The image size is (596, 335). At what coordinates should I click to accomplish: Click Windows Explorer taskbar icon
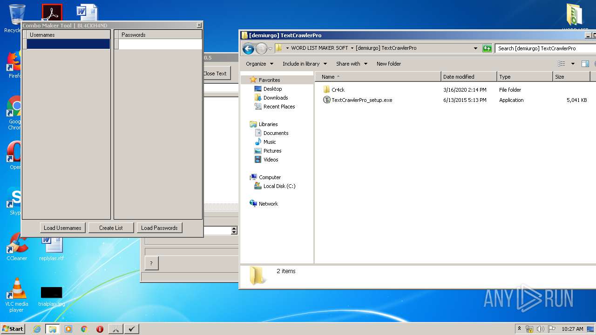pyautogui.click(x=52, y=329)
